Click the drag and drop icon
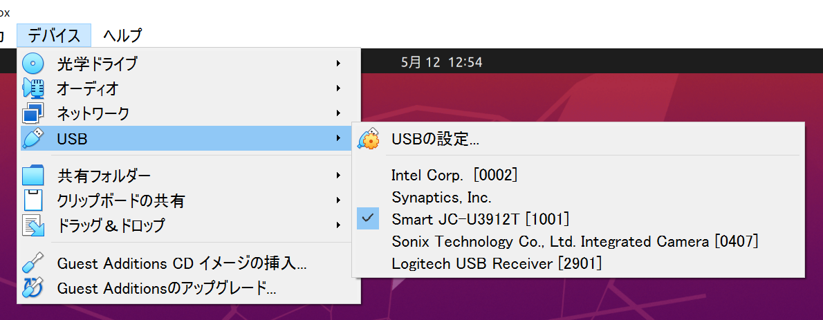The height and width of the screenshot is (320, 823). 33,225
